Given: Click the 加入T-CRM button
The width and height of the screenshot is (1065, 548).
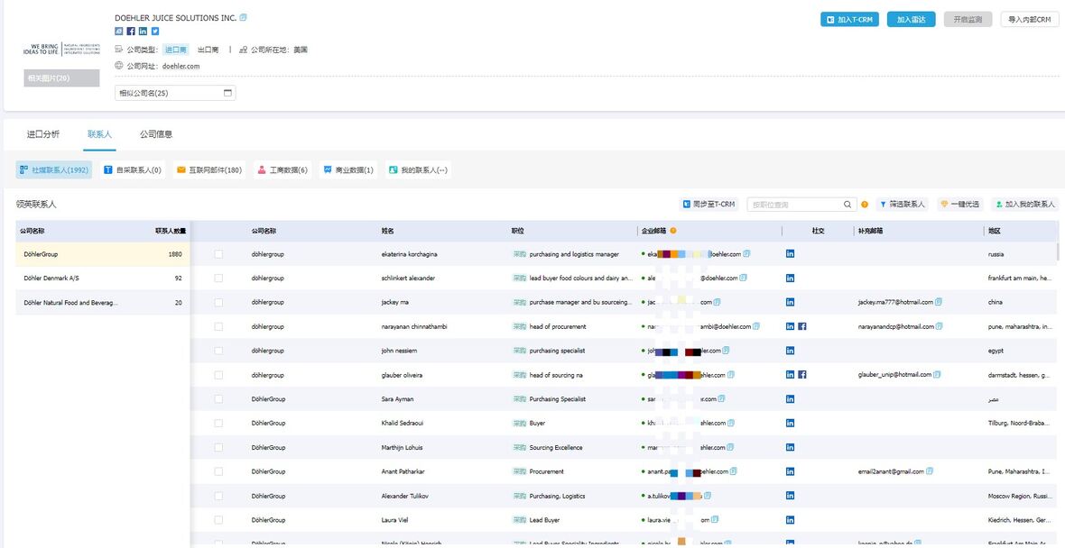Looking at the screenshot, I should point(849,20).
